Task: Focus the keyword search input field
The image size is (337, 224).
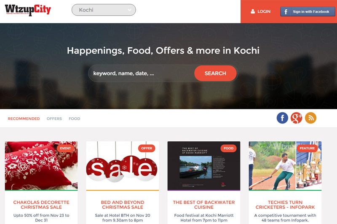Action: pyautogui.click(x=142, y=73)
